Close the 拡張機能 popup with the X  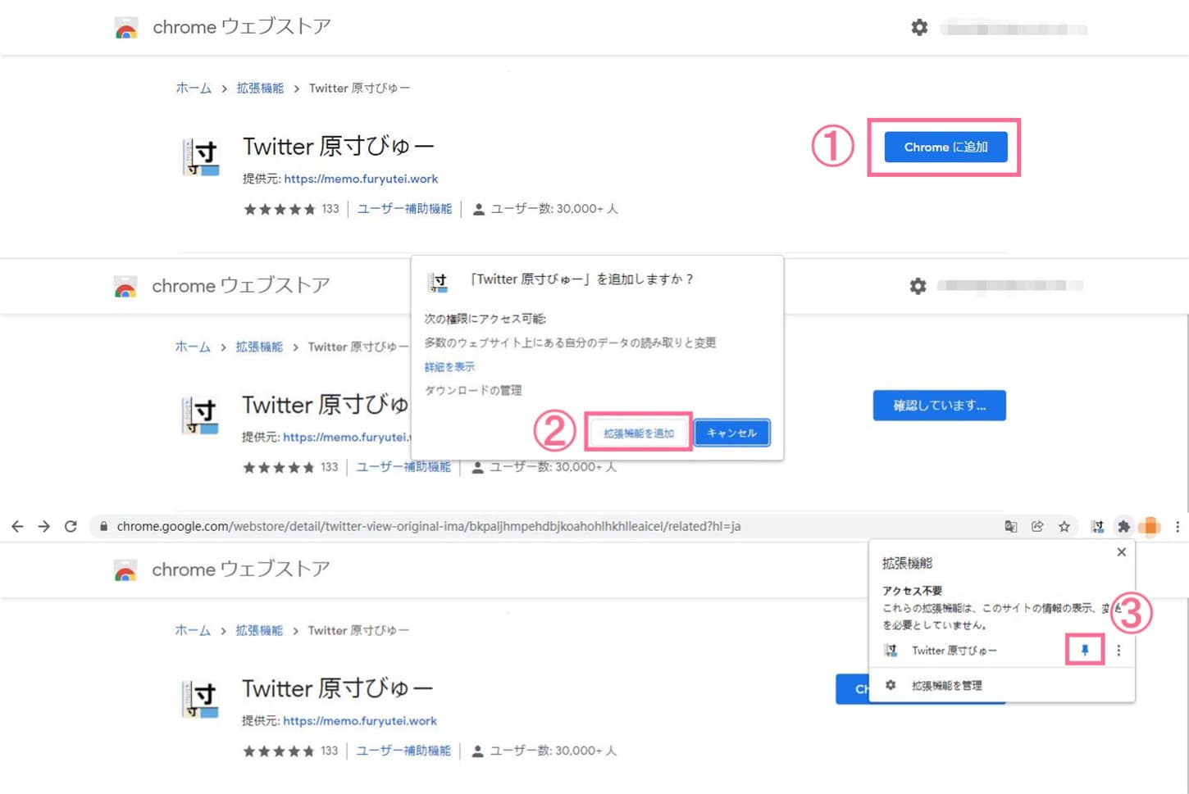pyautogui.click(x=1121, y=552)
